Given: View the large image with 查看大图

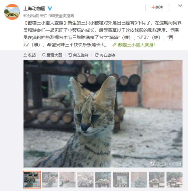Looking at the screenshot, I should 52,55.
